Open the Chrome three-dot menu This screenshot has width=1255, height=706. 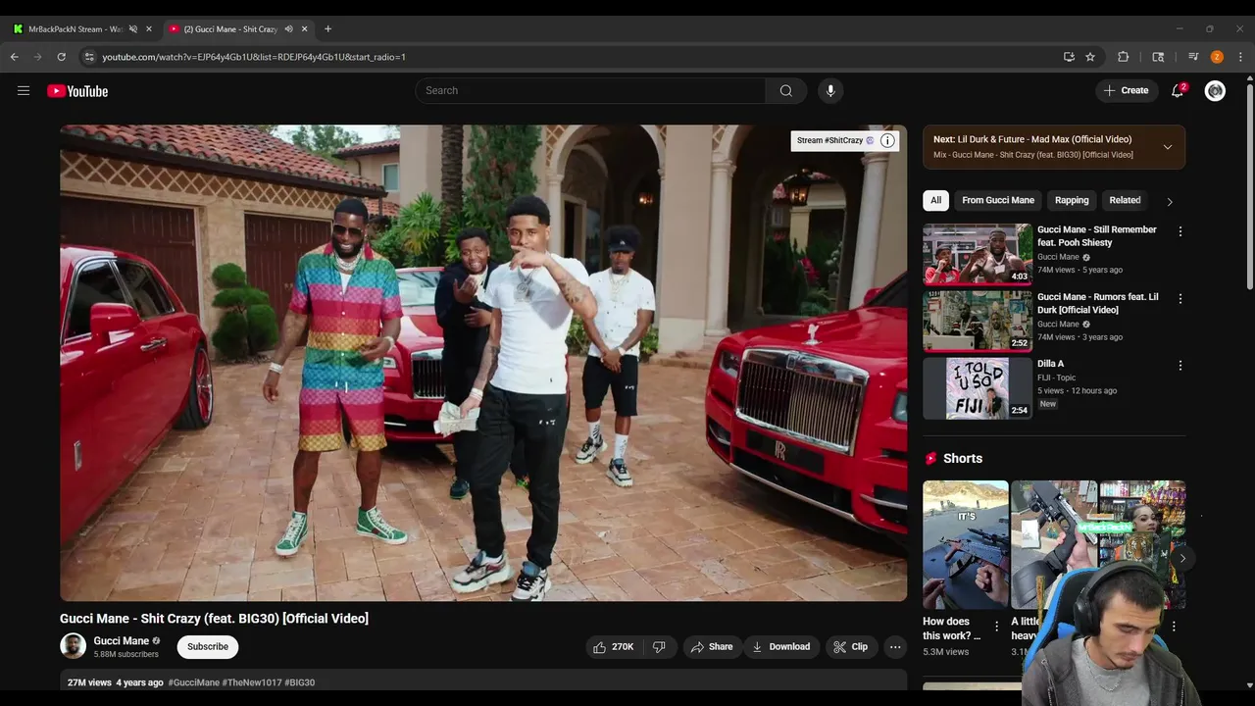(x=1240, y=57)
